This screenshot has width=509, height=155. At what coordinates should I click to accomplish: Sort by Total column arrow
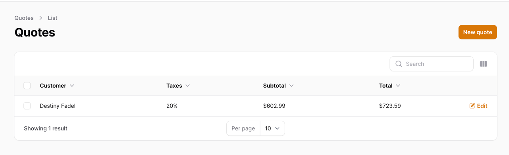pos(398,86)
